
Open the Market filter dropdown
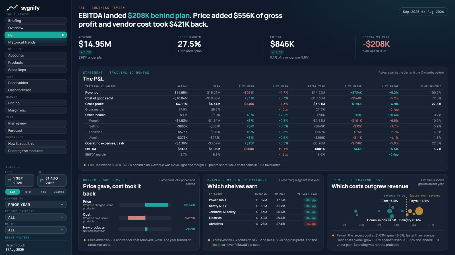[36, 230]
